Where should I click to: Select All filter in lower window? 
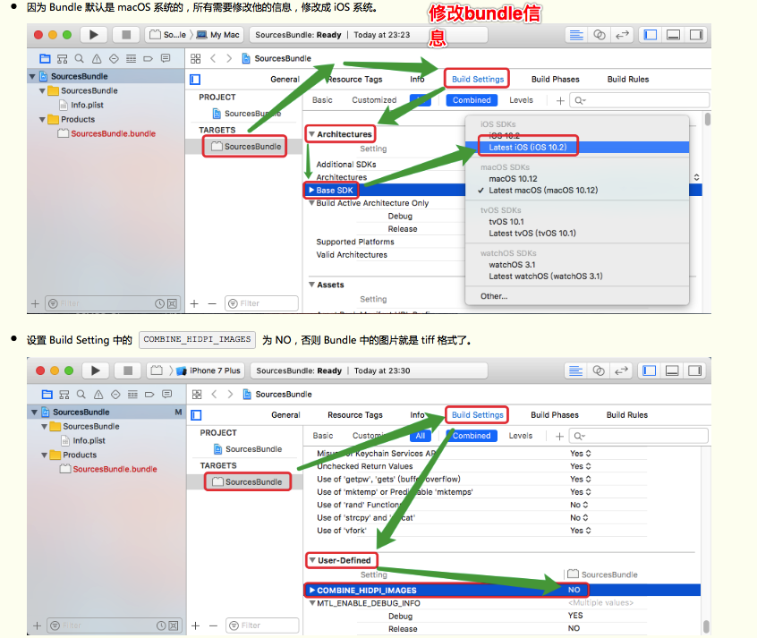(421, 436)
